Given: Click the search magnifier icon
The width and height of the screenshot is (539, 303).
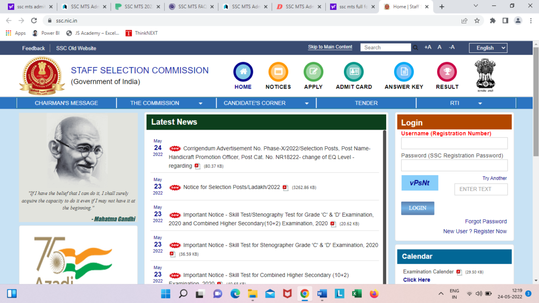Looking at the screenshot, I should tap(415, 47).
